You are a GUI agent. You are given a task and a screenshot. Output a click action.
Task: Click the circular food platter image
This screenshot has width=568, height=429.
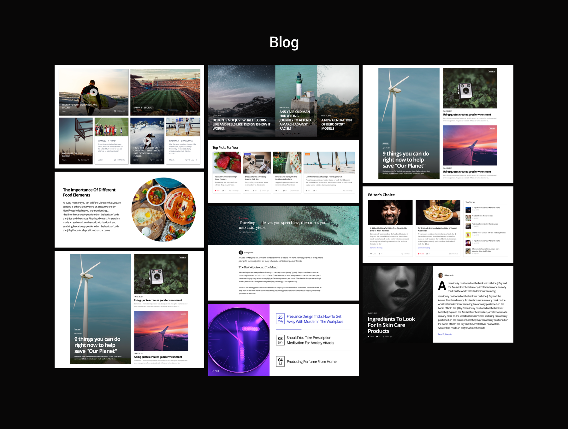163,210
